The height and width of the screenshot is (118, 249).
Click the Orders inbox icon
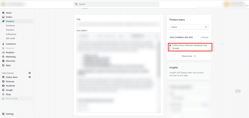tap(3, 17)
